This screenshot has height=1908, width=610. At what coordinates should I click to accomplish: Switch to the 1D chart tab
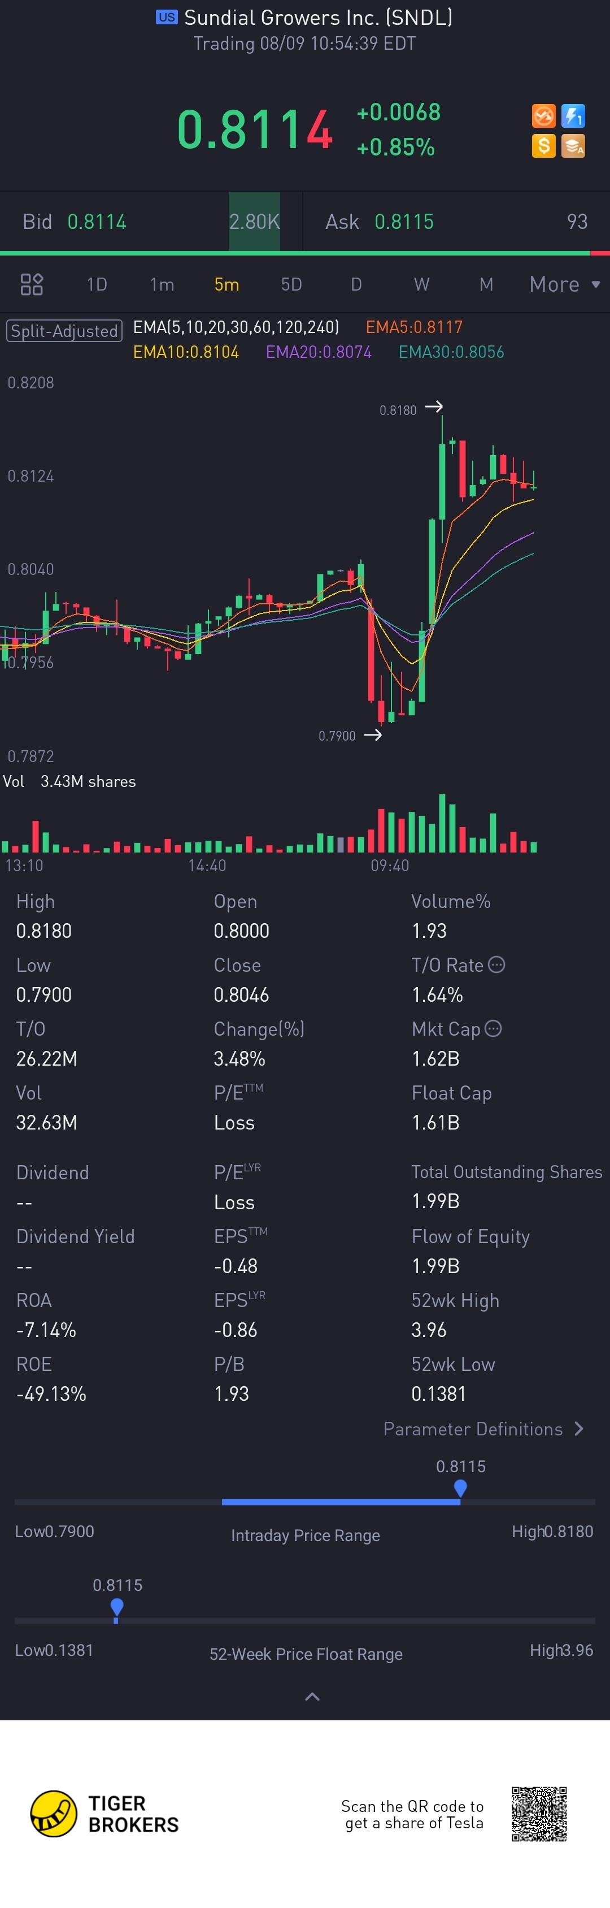tap(97, 284)
